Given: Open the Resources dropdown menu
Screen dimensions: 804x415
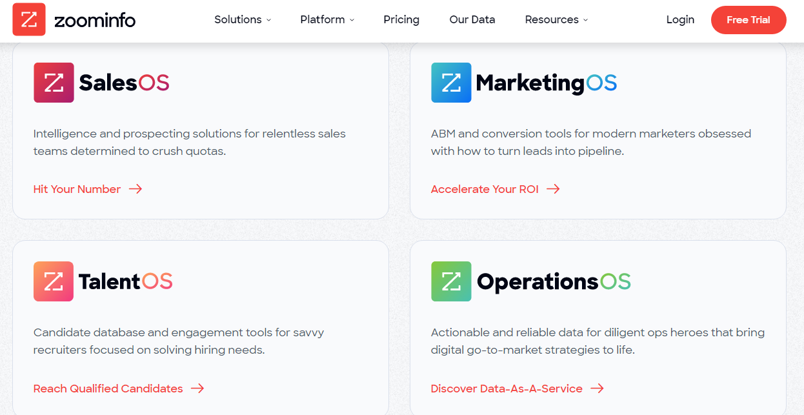Looking at the screenshot, I should (x=556, y=19).
